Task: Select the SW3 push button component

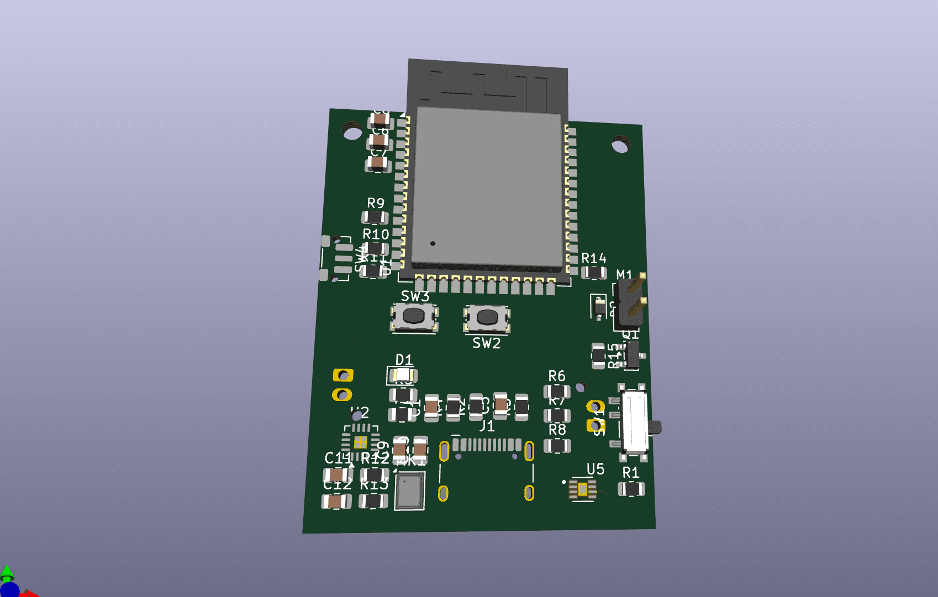Action: click(x=414, y=316)
